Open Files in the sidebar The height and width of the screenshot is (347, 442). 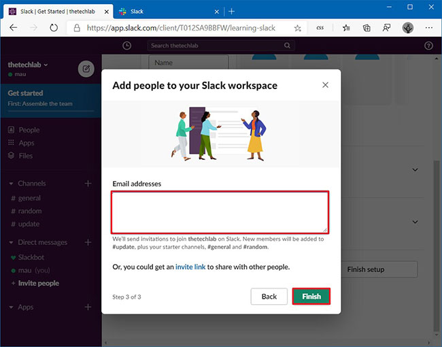[x=26, y=156]
